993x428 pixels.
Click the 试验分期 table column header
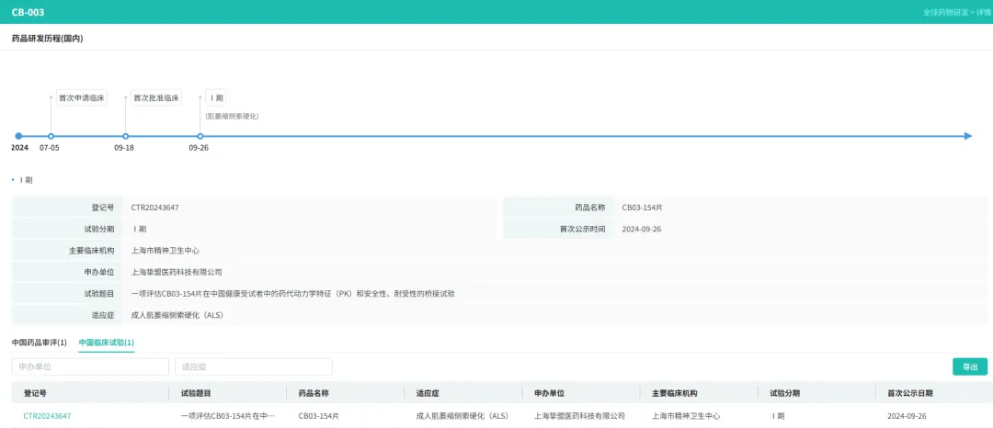pyautogui.click(x=784, y=393)
